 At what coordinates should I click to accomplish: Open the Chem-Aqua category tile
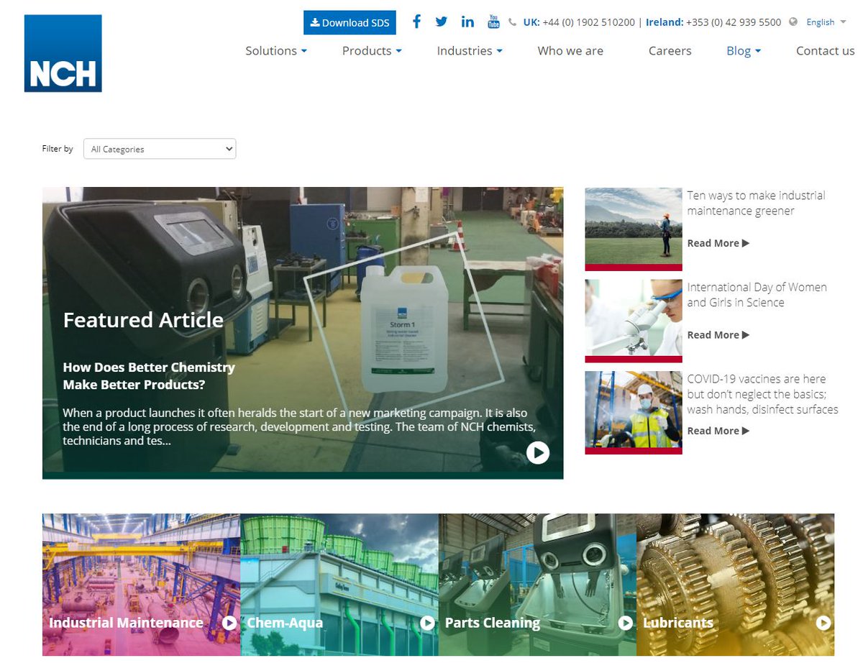339,584
